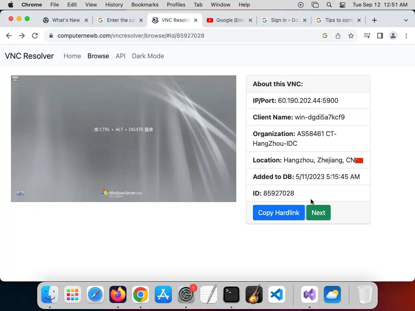Open Launchpad from the Dock
This screenshot has height=311, width=415.
coord(73,294)
